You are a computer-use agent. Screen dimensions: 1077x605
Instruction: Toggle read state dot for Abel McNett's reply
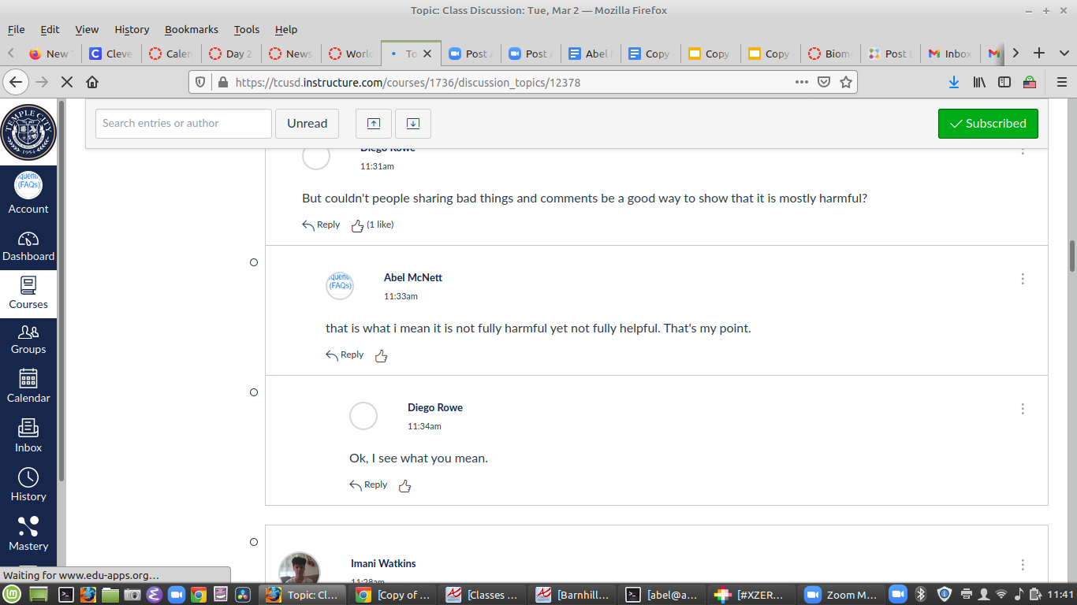point(254,262)
